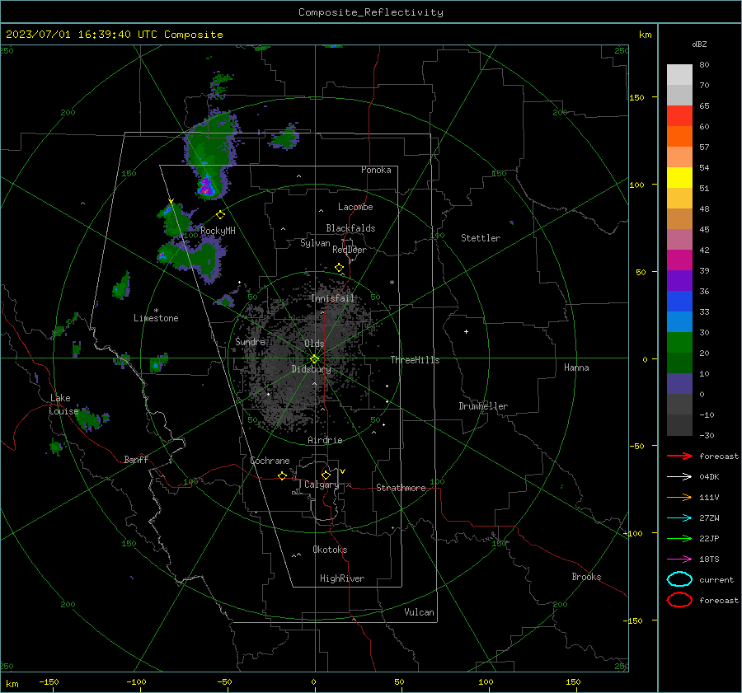Click the cyan current ellipse legend icon

point(679,579)
